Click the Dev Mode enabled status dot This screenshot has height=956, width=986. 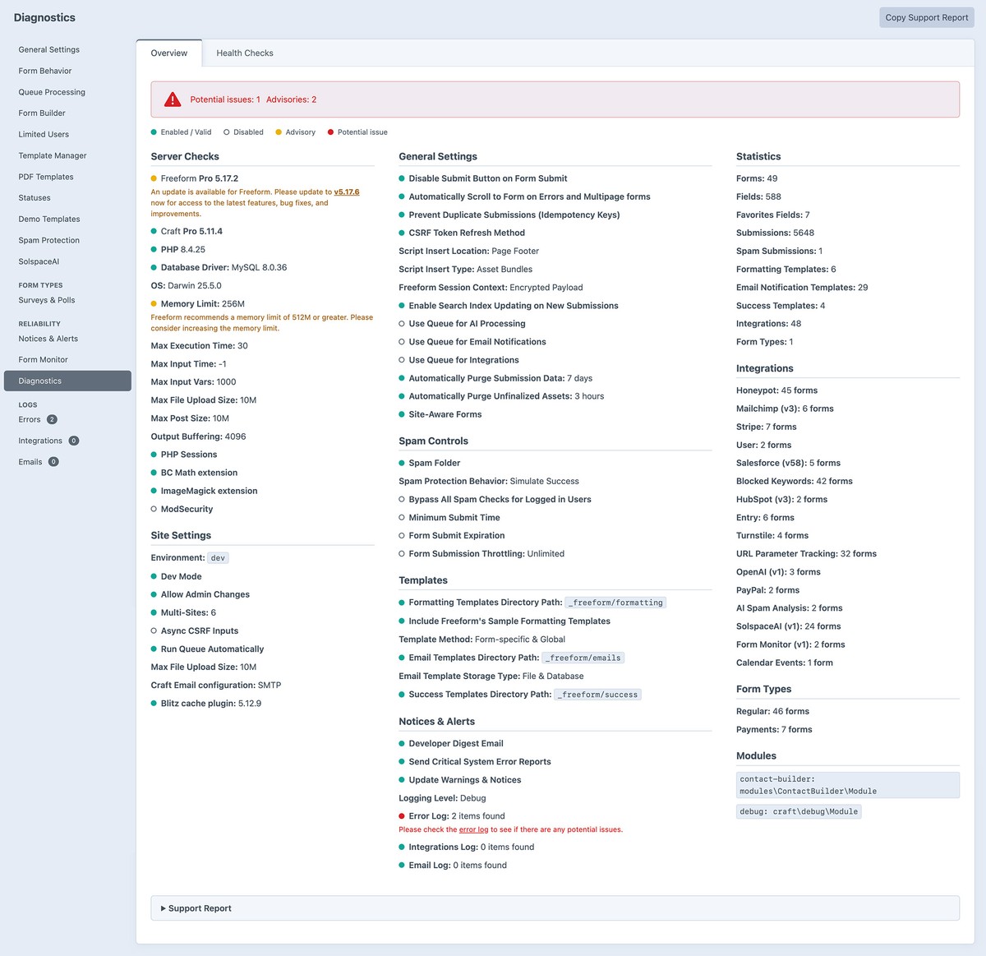click(154, 576)
